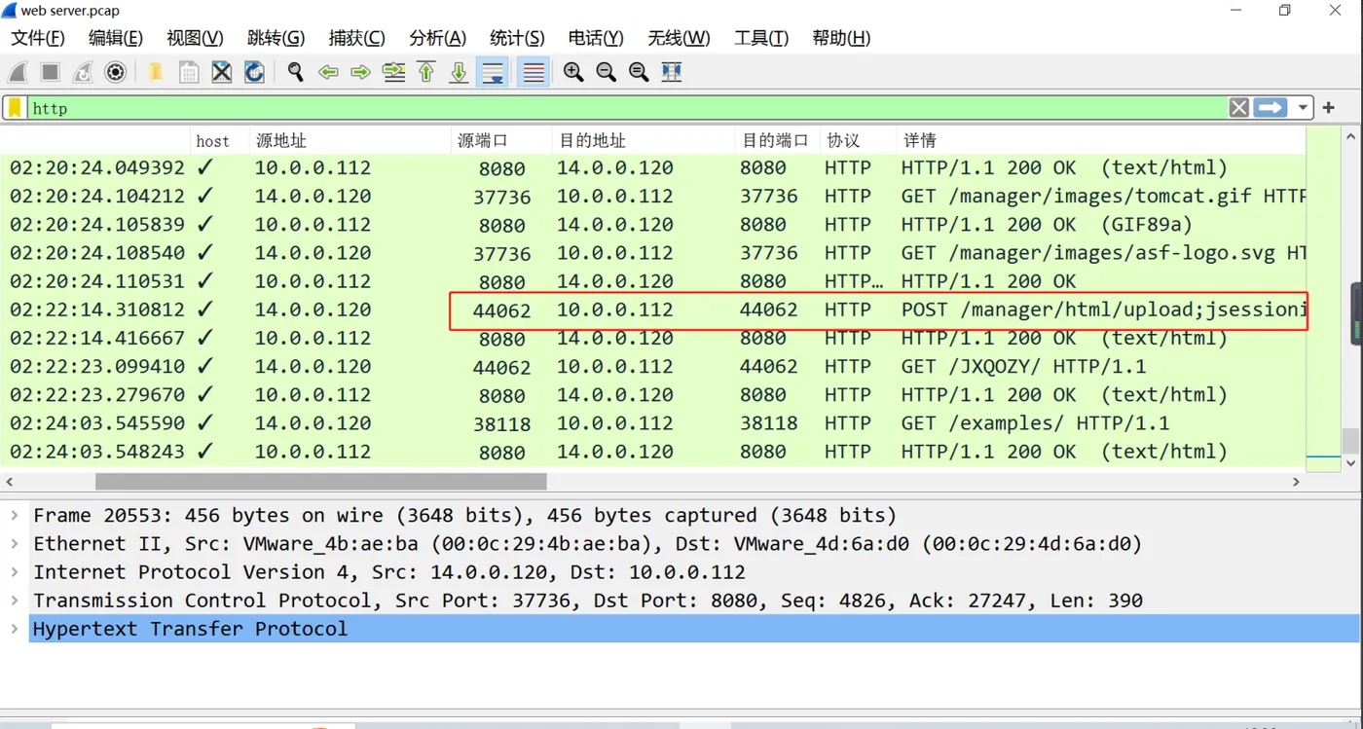Sort by 目的端口 column header
This screenshot has height=729, width=1363.
(778, 140)
